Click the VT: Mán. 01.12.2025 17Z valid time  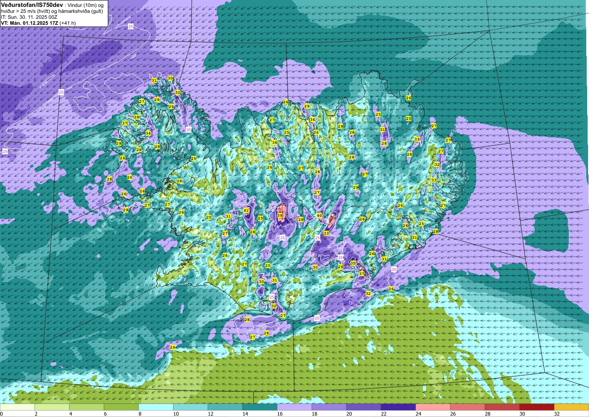(29, 23)
